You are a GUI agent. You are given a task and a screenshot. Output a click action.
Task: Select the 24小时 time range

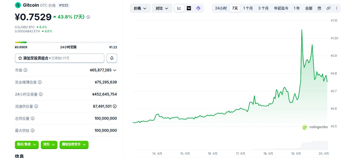tap(221, 8)
